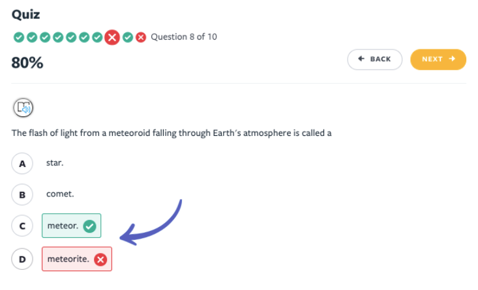Open question 3 via its progress checkmark
Viewport: 478px width, 290px height.
pos(45,37)
